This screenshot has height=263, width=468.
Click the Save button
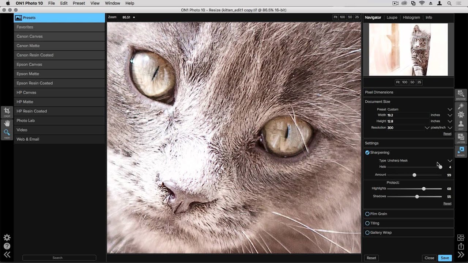[445, 258]
